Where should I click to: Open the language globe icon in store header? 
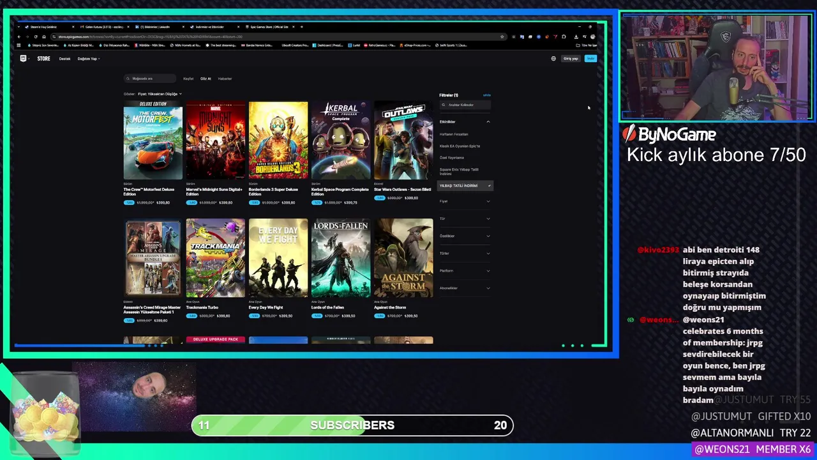pos(553,58)
